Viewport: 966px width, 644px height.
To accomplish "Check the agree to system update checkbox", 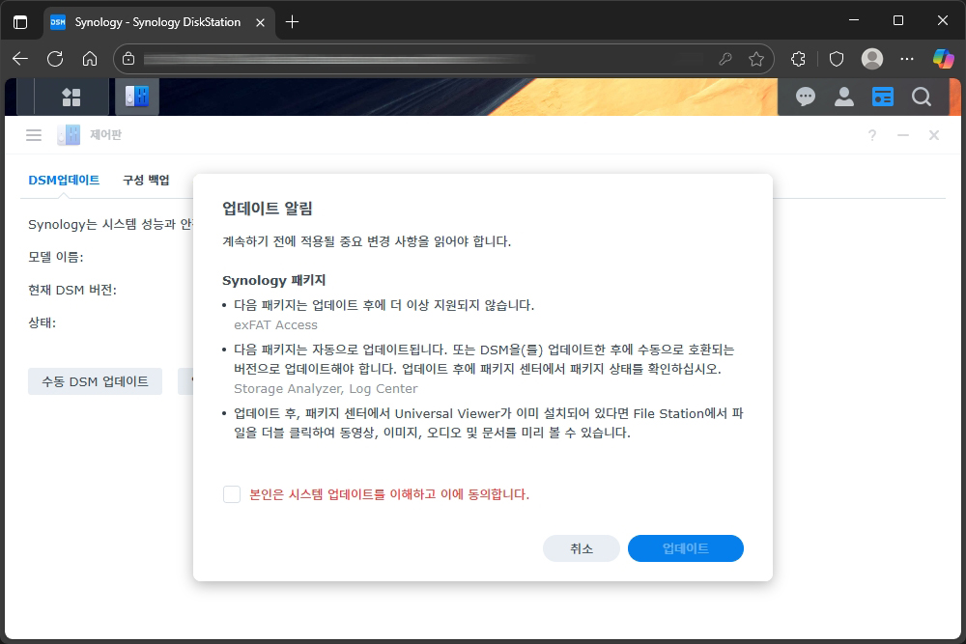I will (232, 493).
